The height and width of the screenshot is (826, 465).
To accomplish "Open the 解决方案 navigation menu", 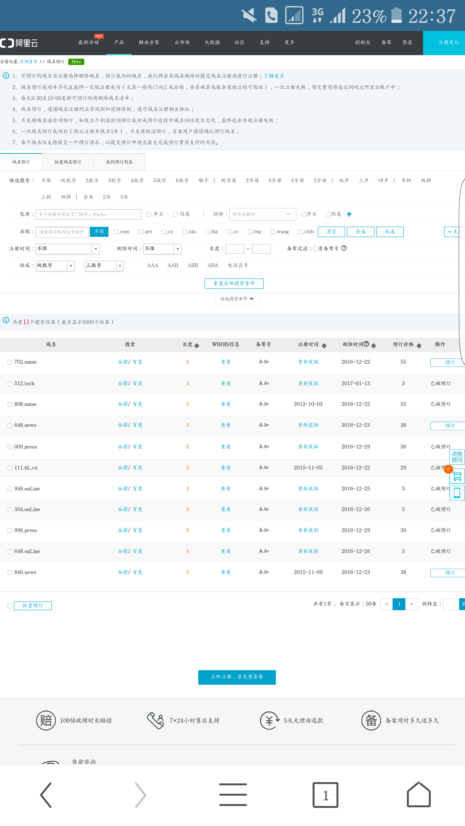I will tap(149, 43).
